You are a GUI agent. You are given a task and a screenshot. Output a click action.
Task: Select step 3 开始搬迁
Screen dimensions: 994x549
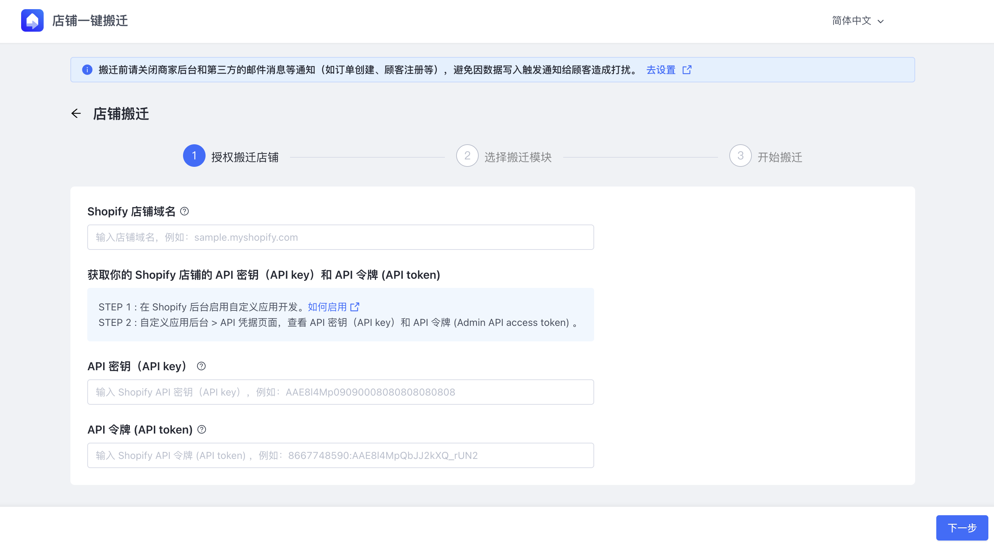point(766,156)
